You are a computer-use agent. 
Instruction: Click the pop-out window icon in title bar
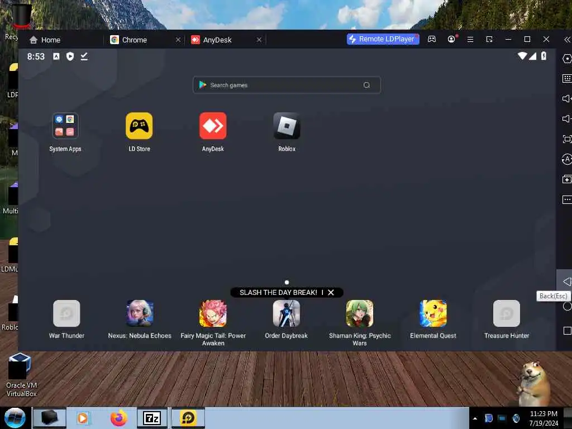(x=489, y=39)
